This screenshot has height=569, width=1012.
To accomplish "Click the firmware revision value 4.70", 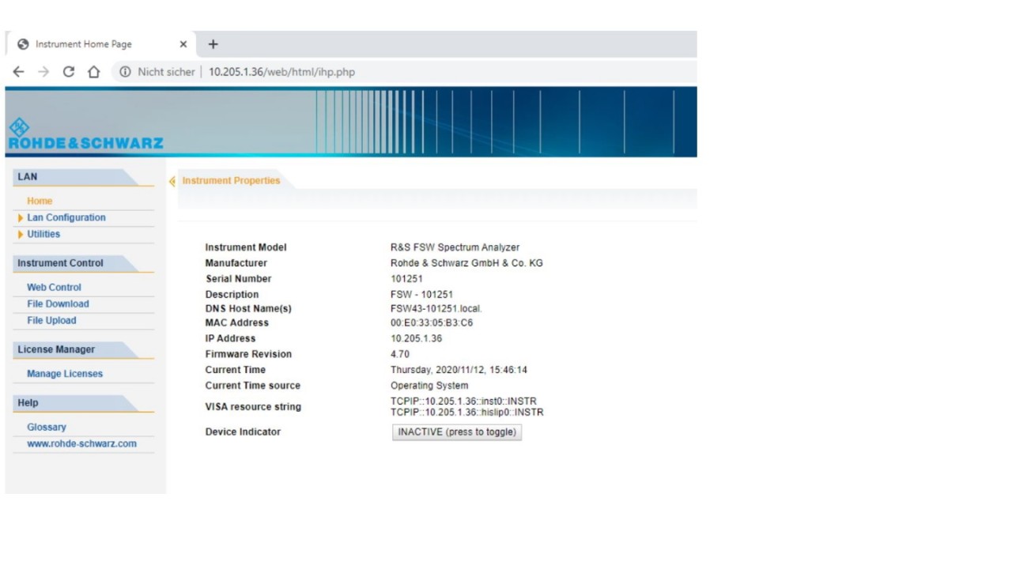I will 400,354.
